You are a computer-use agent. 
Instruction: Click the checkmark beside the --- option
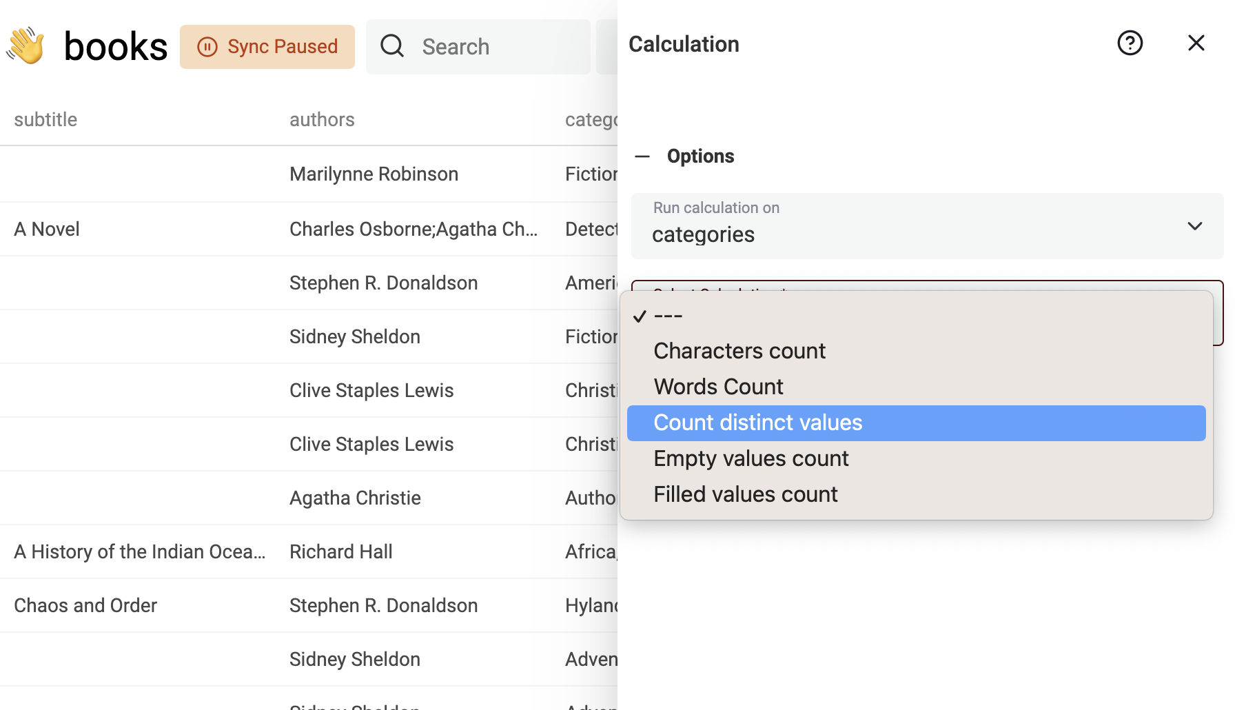(x=641, y=316)
